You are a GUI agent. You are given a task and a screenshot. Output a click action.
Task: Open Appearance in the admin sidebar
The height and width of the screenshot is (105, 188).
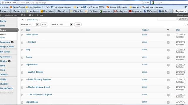click(6, 57)
